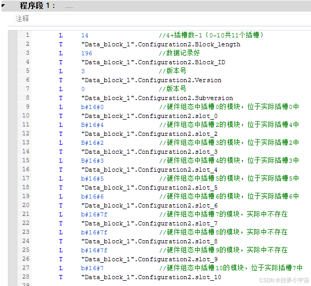Viewport: 311px width, 286px height.
Task: Click comment about 插槽 8的模块 on line 23
Action: coord(223,232)
